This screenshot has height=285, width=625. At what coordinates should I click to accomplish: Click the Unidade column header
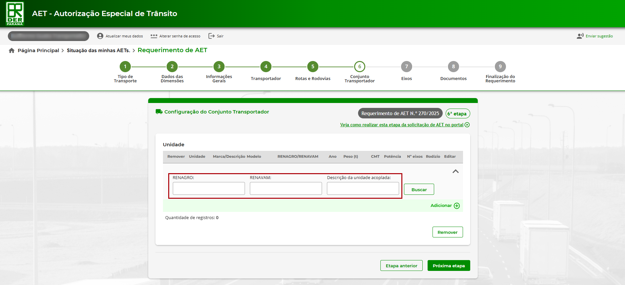[197, 157]
